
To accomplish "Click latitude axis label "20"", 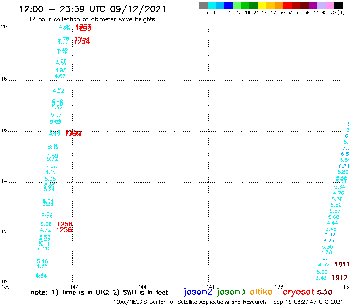I will click(x=4, y=27).
